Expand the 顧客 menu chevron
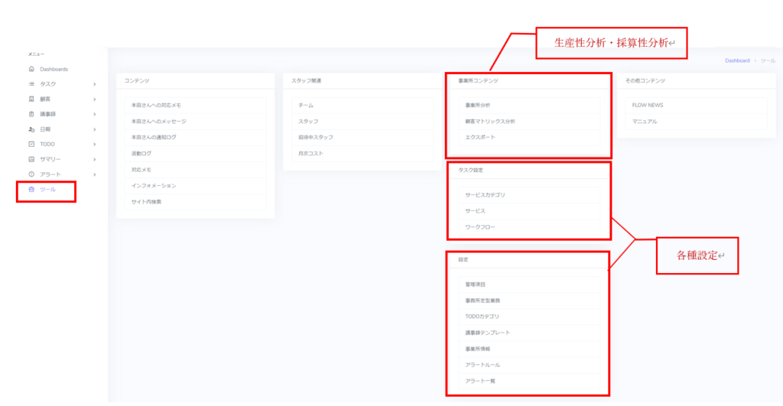This screenshot has height=406, width=783. (x=94, y=99)
